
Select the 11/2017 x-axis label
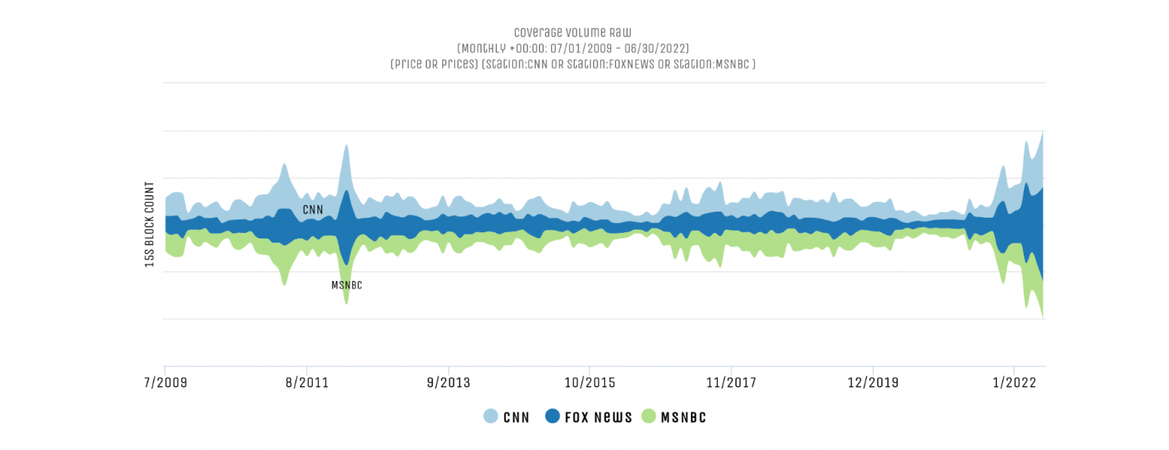tap(731, 382)
